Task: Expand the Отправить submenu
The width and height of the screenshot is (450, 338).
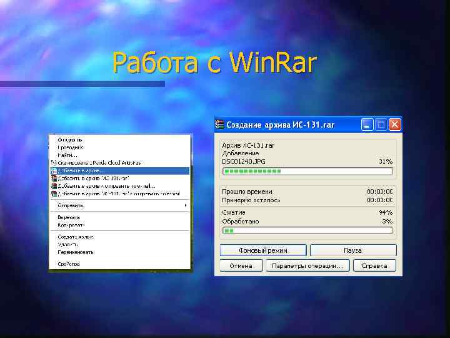Action: pyautogui.click(x=120, y=205)
